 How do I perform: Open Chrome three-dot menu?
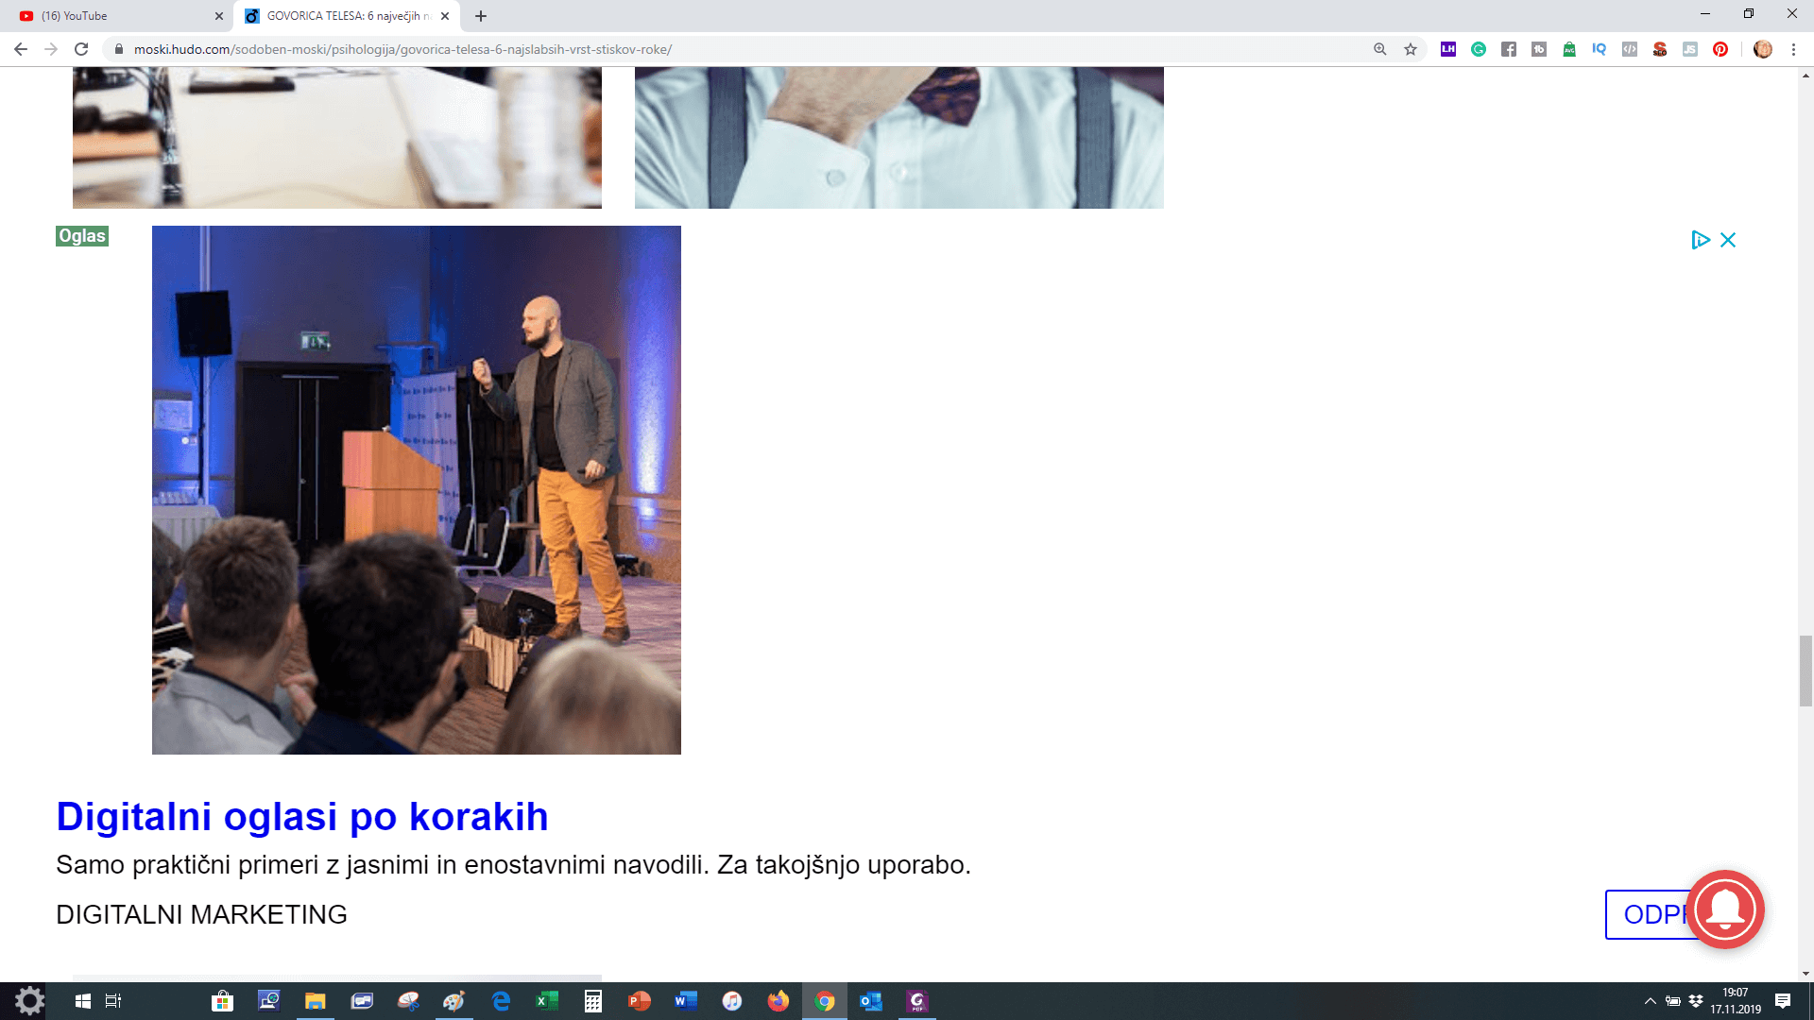coord(1793,49)
